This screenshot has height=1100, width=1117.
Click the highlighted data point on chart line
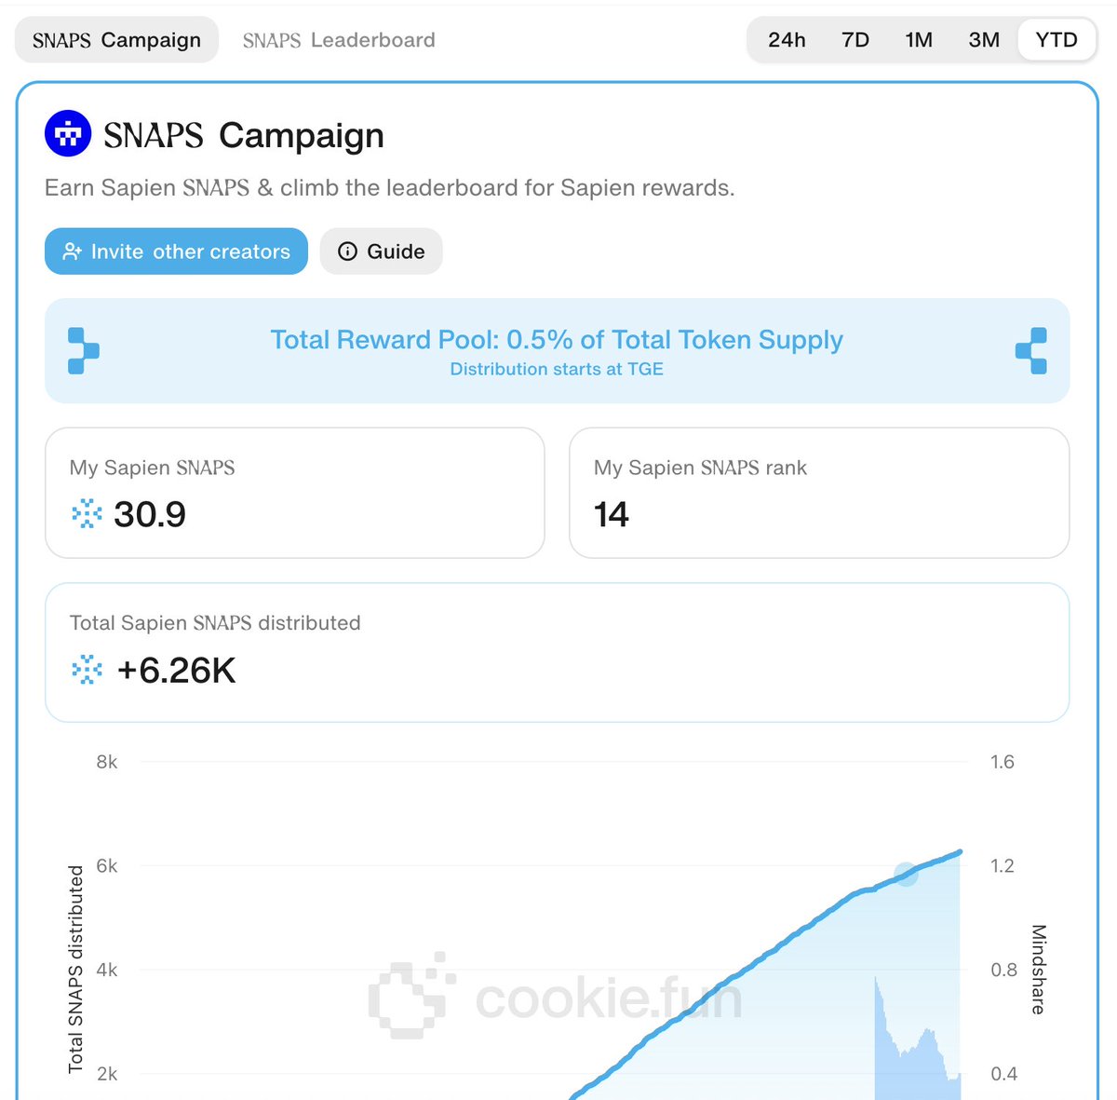(x=906, y=875)
